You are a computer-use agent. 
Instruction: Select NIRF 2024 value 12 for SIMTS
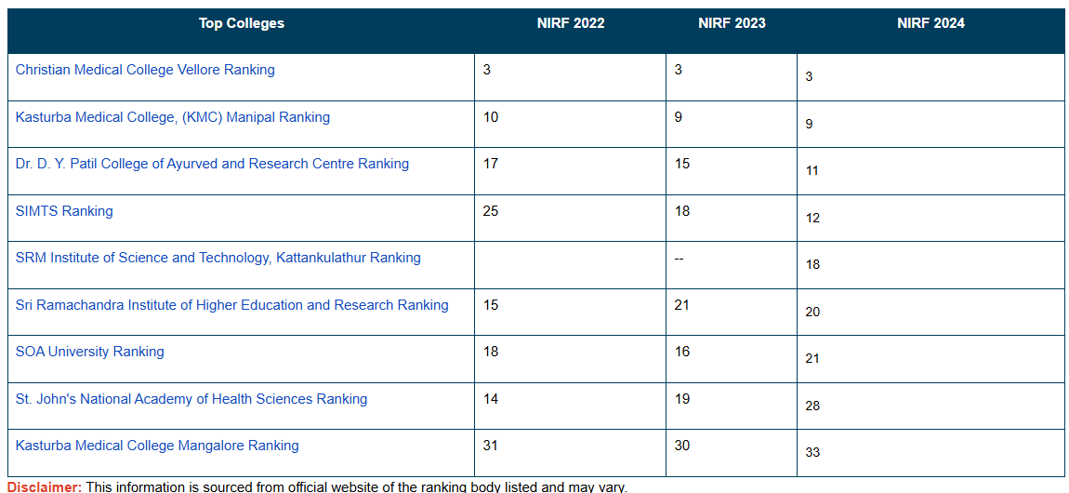812,219
